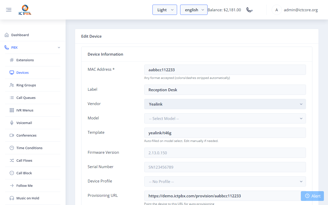Viewport: 328px width, 205px height.
Task: Click the admin avatar circle
Action: 276,10
